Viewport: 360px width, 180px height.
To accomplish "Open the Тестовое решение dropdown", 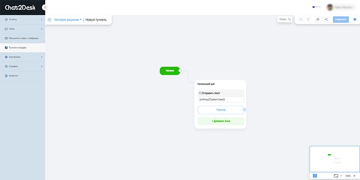I will tap(68, 20).
